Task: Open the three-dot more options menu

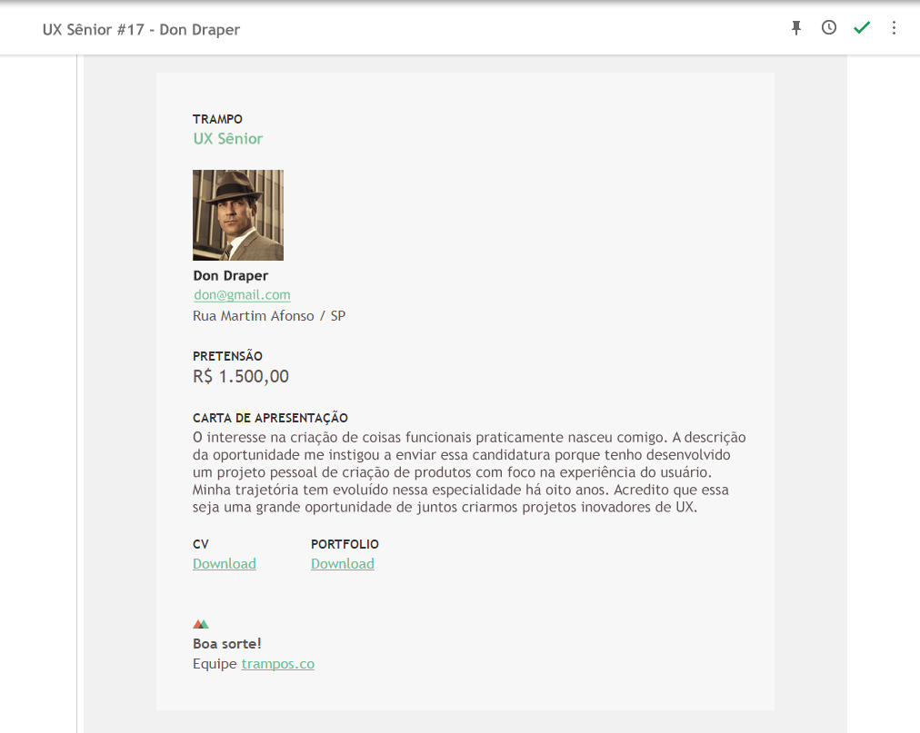Action: pos(894,27)
